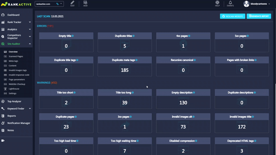Image resolution: width=276 pixels, height=155 pixels.
Task: Open Scanned Pages submenu item
Action: coord(16,56)
